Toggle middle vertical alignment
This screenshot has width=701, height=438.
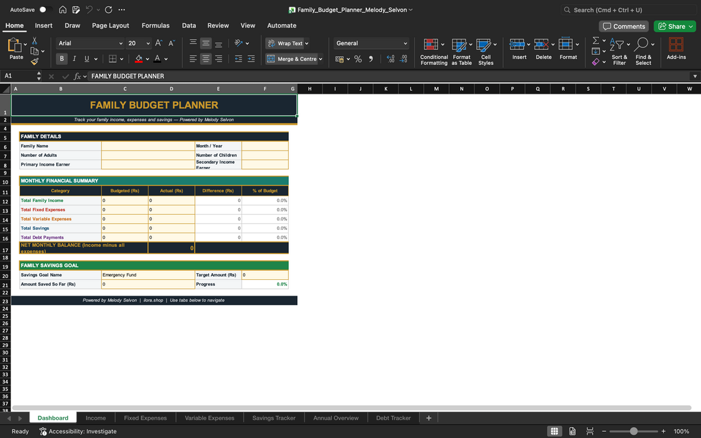205,43
